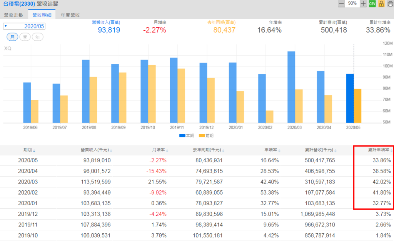Click the dark blue bar for 2020/05
The width and height of the screenshot is (394, 241).
click(350, 98)
